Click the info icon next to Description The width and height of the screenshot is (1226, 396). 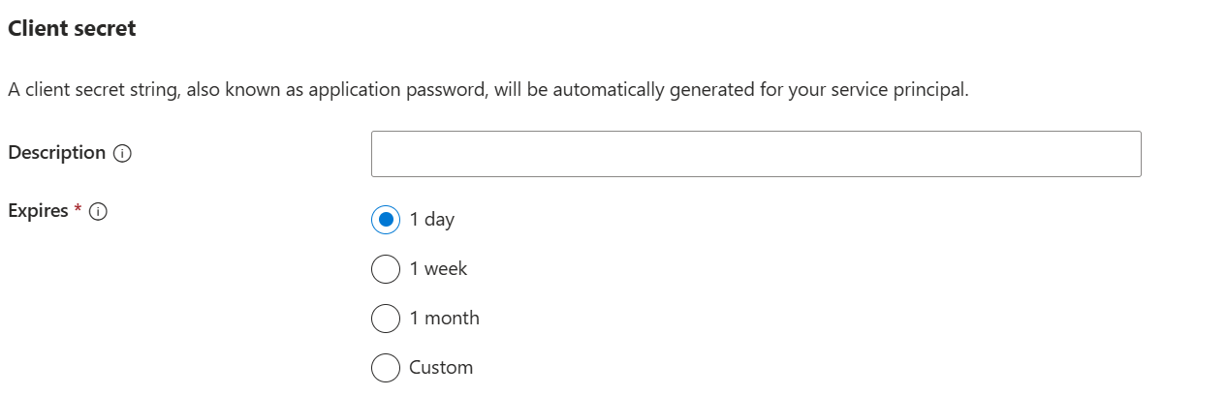pos(122,154)
